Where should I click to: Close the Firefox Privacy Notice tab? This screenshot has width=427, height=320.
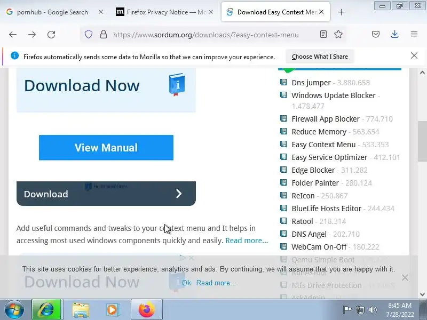tap(211, 12)
